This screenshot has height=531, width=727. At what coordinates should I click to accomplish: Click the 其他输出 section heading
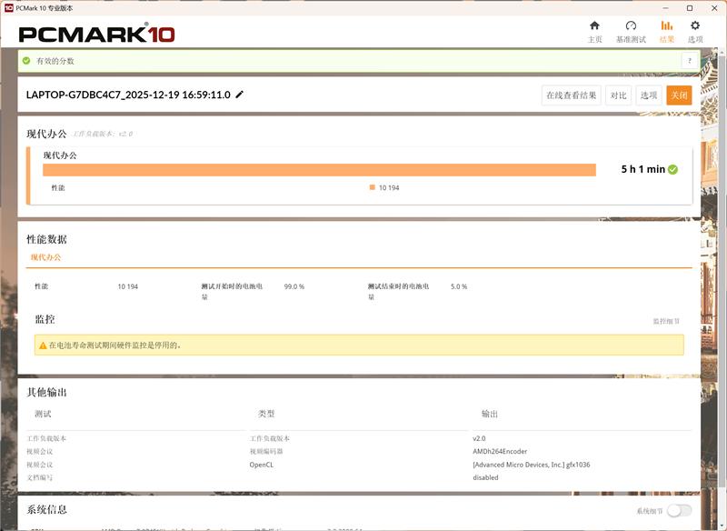tap(46, 392)
